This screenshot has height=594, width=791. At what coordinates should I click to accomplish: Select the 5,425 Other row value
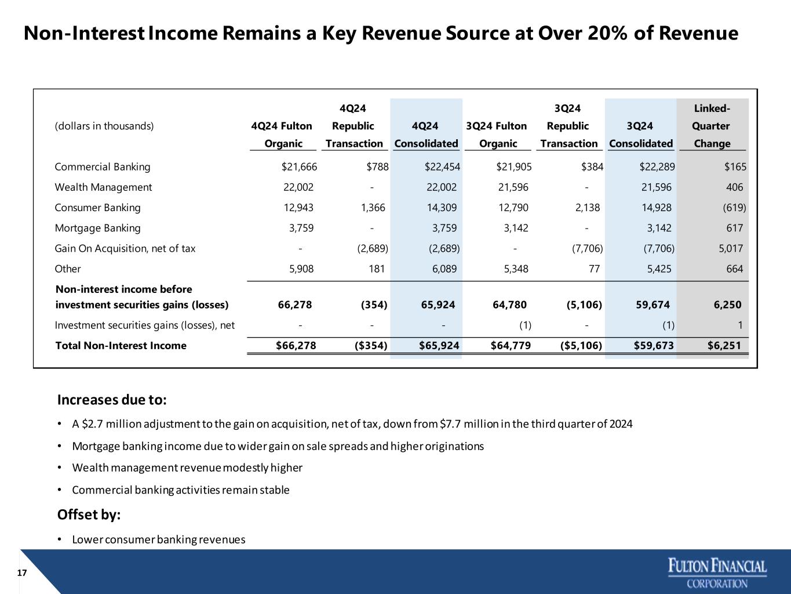tap(659, 269)
